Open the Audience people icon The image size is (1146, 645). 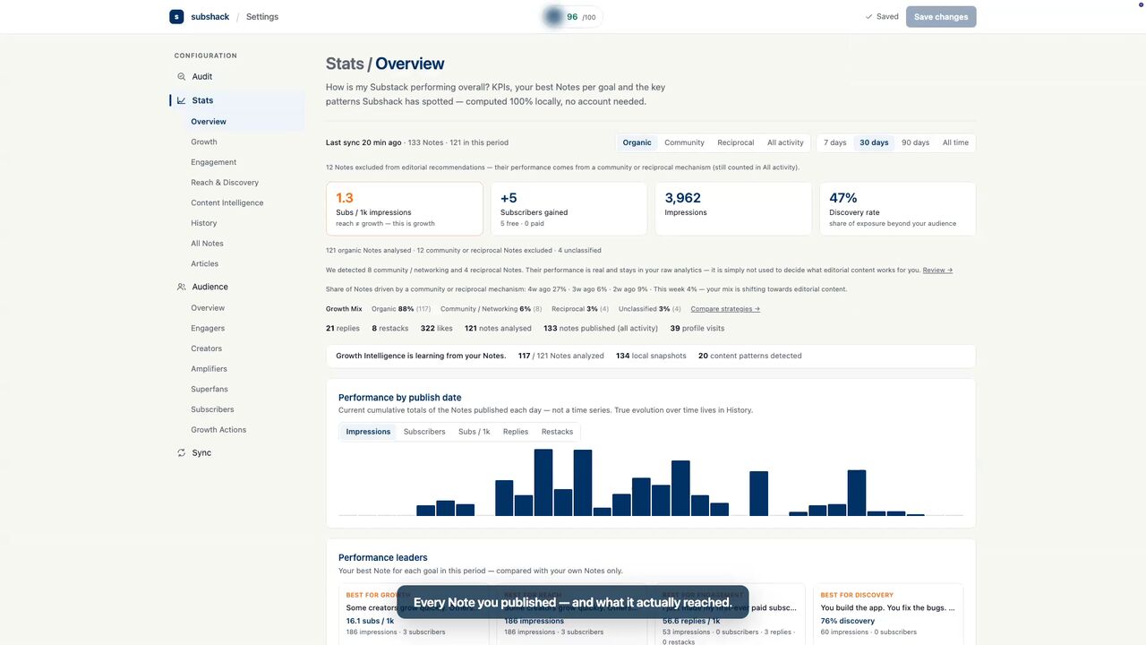click(x=182, y=287)
